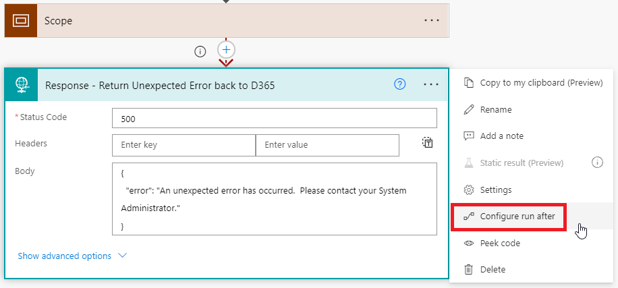Screen dimensions: 618x288
Task: Click into the Body JSON text box
Action: pyautogui.click(x=274, y=199)
